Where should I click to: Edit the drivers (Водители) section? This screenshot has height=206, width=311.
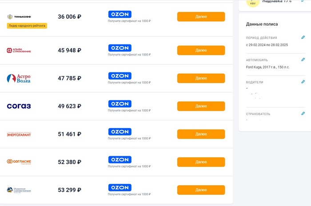coord(303,82)
